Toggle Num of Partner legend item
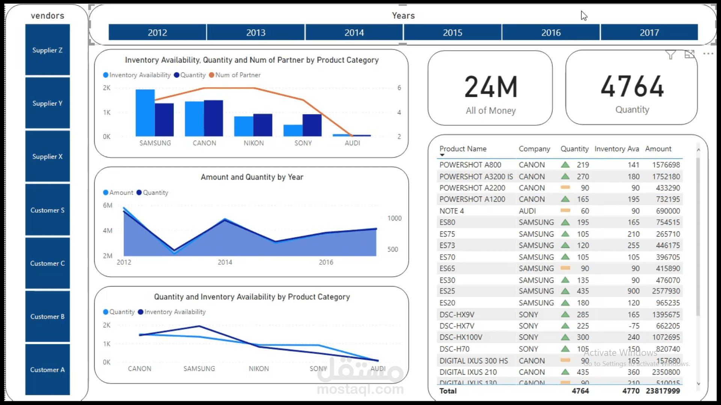 coord(235,75)
